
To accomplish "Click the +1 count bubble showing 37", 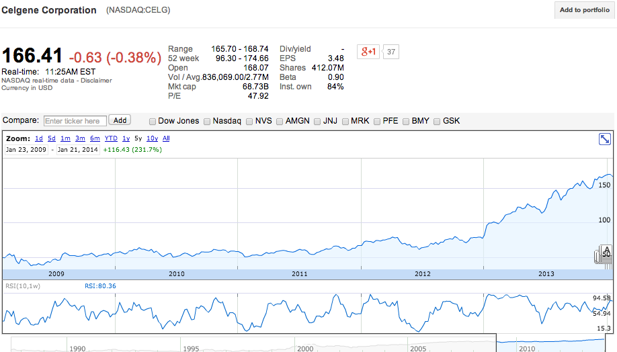I will point(390,52).
